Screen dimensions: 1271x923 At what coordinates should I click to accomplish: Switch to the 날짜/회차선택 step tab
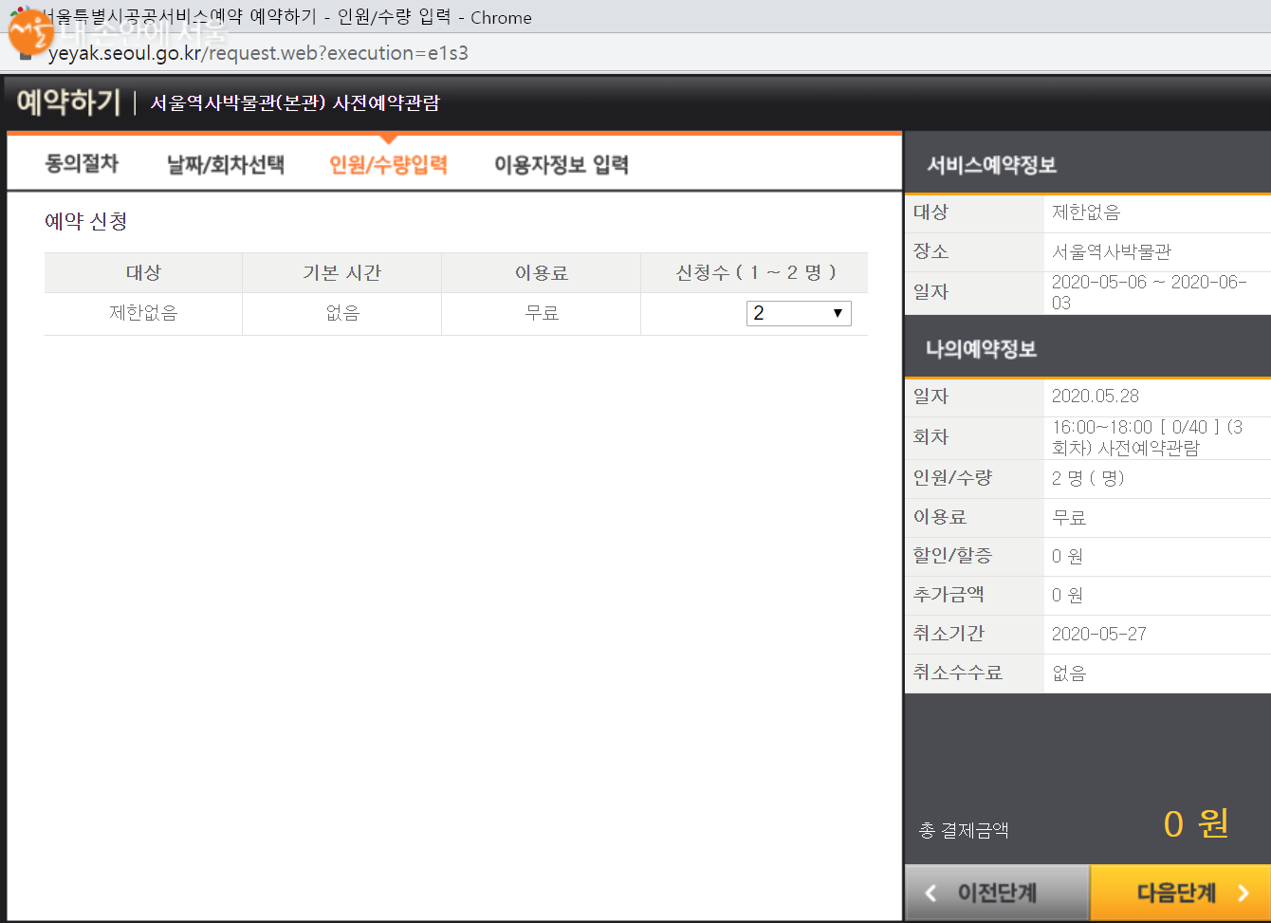tap(226, 164)
